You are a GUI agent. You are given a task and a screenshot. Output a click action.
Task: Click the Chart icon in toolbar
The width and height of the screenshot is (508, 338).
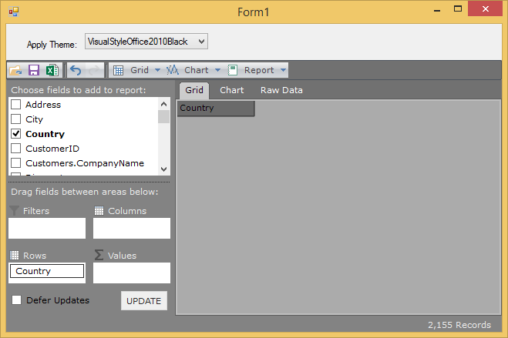pos(173,70)
